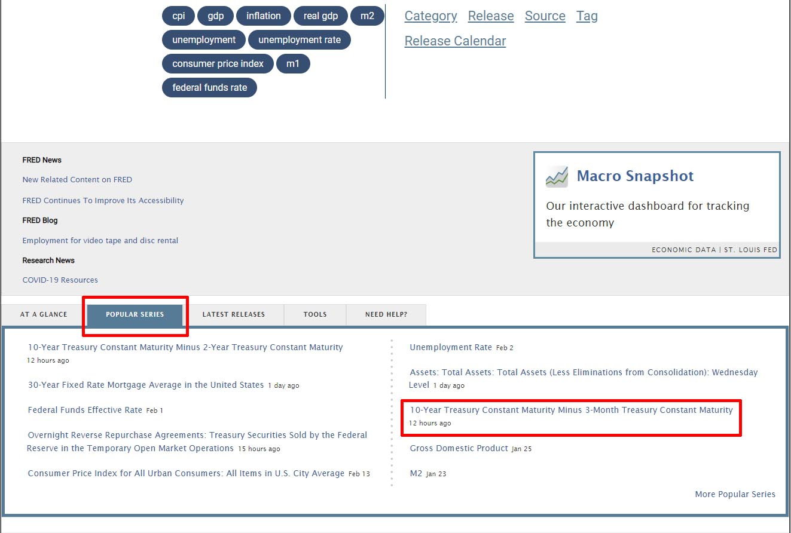Open Consumer Price Index for All Urban Consumers
Screen dimensions: 791x533
[x=186, y=473]
